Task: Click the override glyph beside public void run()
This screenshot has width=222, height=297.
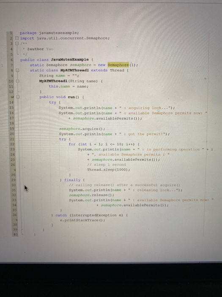Action: tap(13, 97)
